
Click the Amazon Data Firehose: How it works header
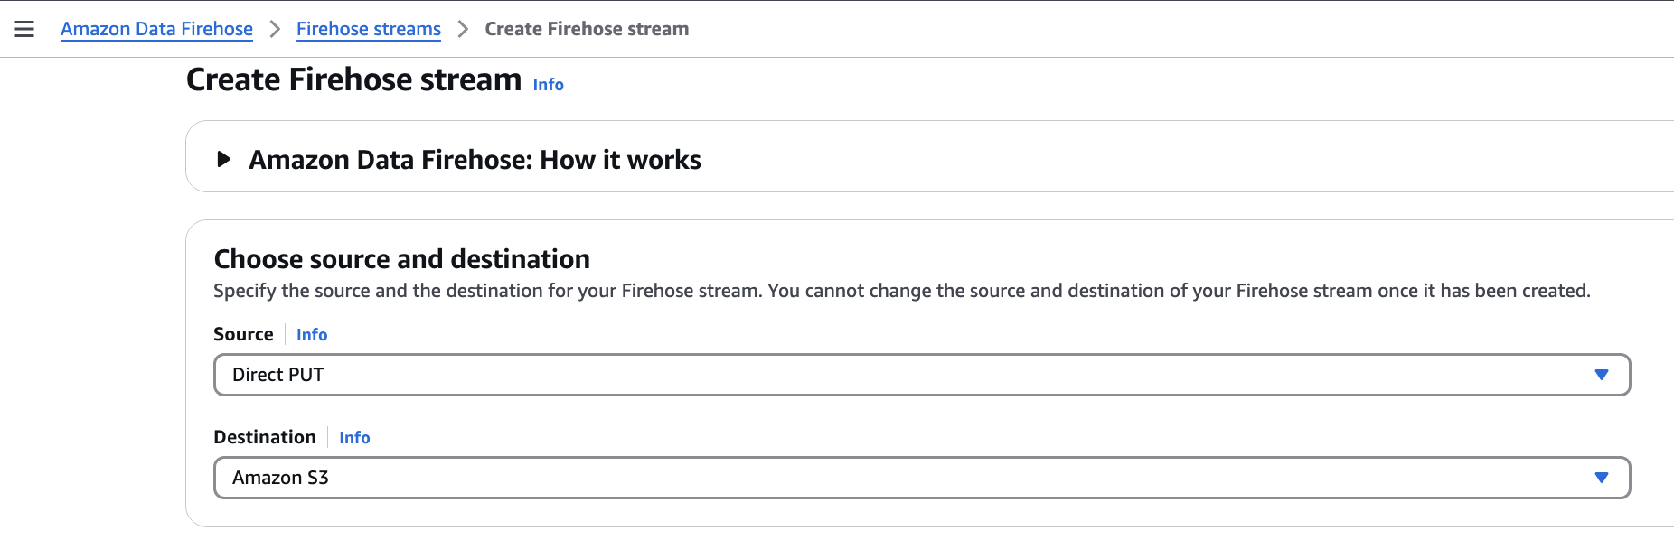pyautogui.click(x=475, y=160)
